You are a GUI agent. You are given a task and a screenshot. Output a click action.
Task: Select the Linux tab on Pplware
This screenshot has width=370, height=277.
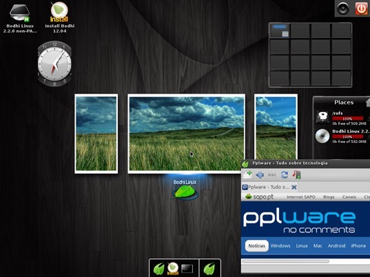302,245
